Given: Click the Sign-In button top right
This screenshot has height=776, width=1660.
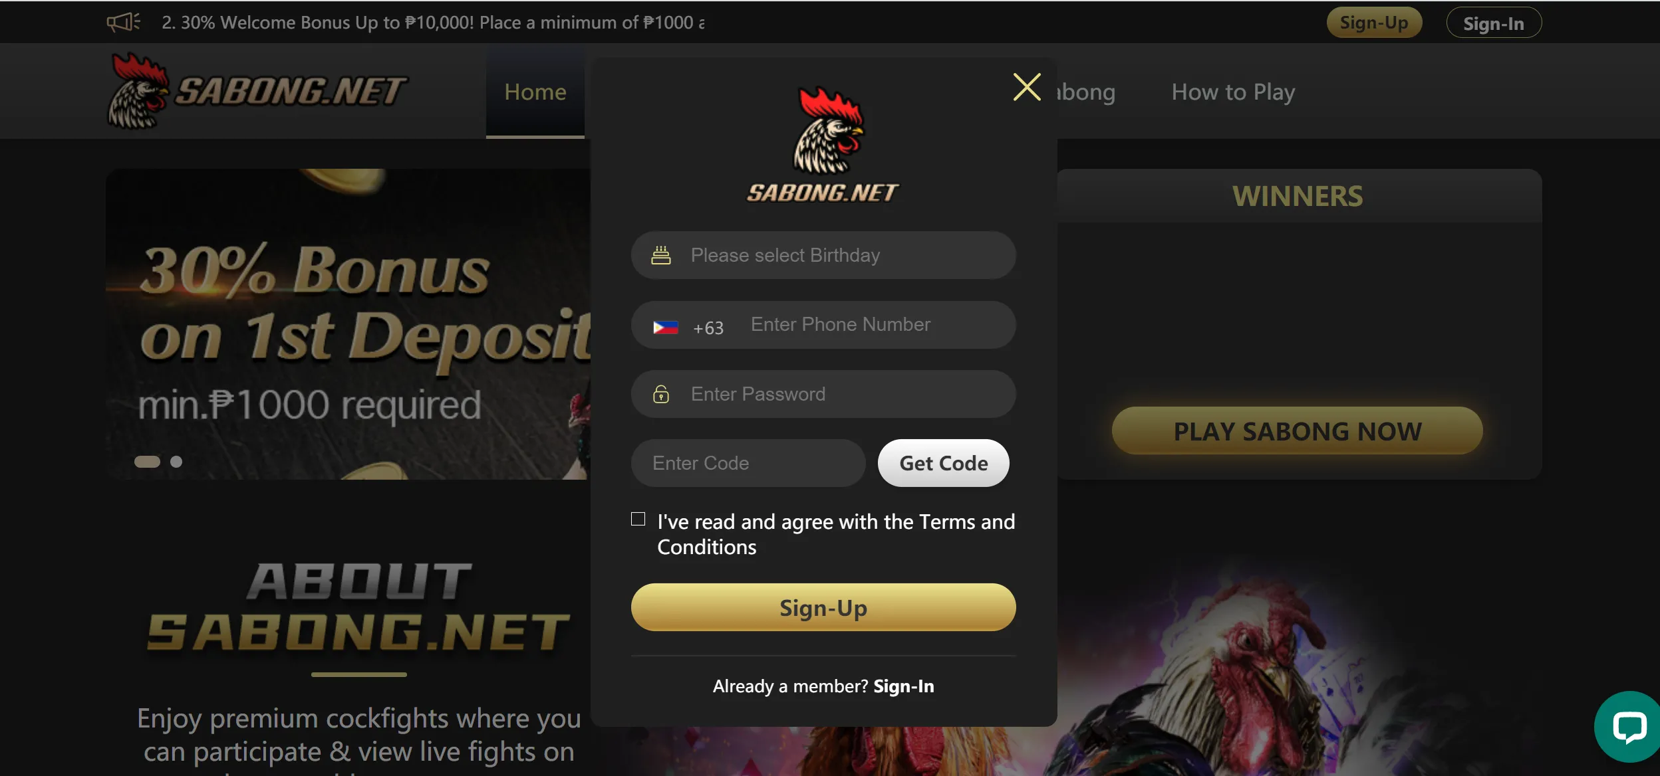Looking at the screenshot, I should pos(1492,21).
